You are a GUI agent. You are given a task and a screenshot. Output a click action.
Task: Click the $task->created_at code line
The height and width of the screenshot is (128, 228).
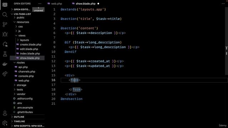pyautogui.click(x=94, y=61)
